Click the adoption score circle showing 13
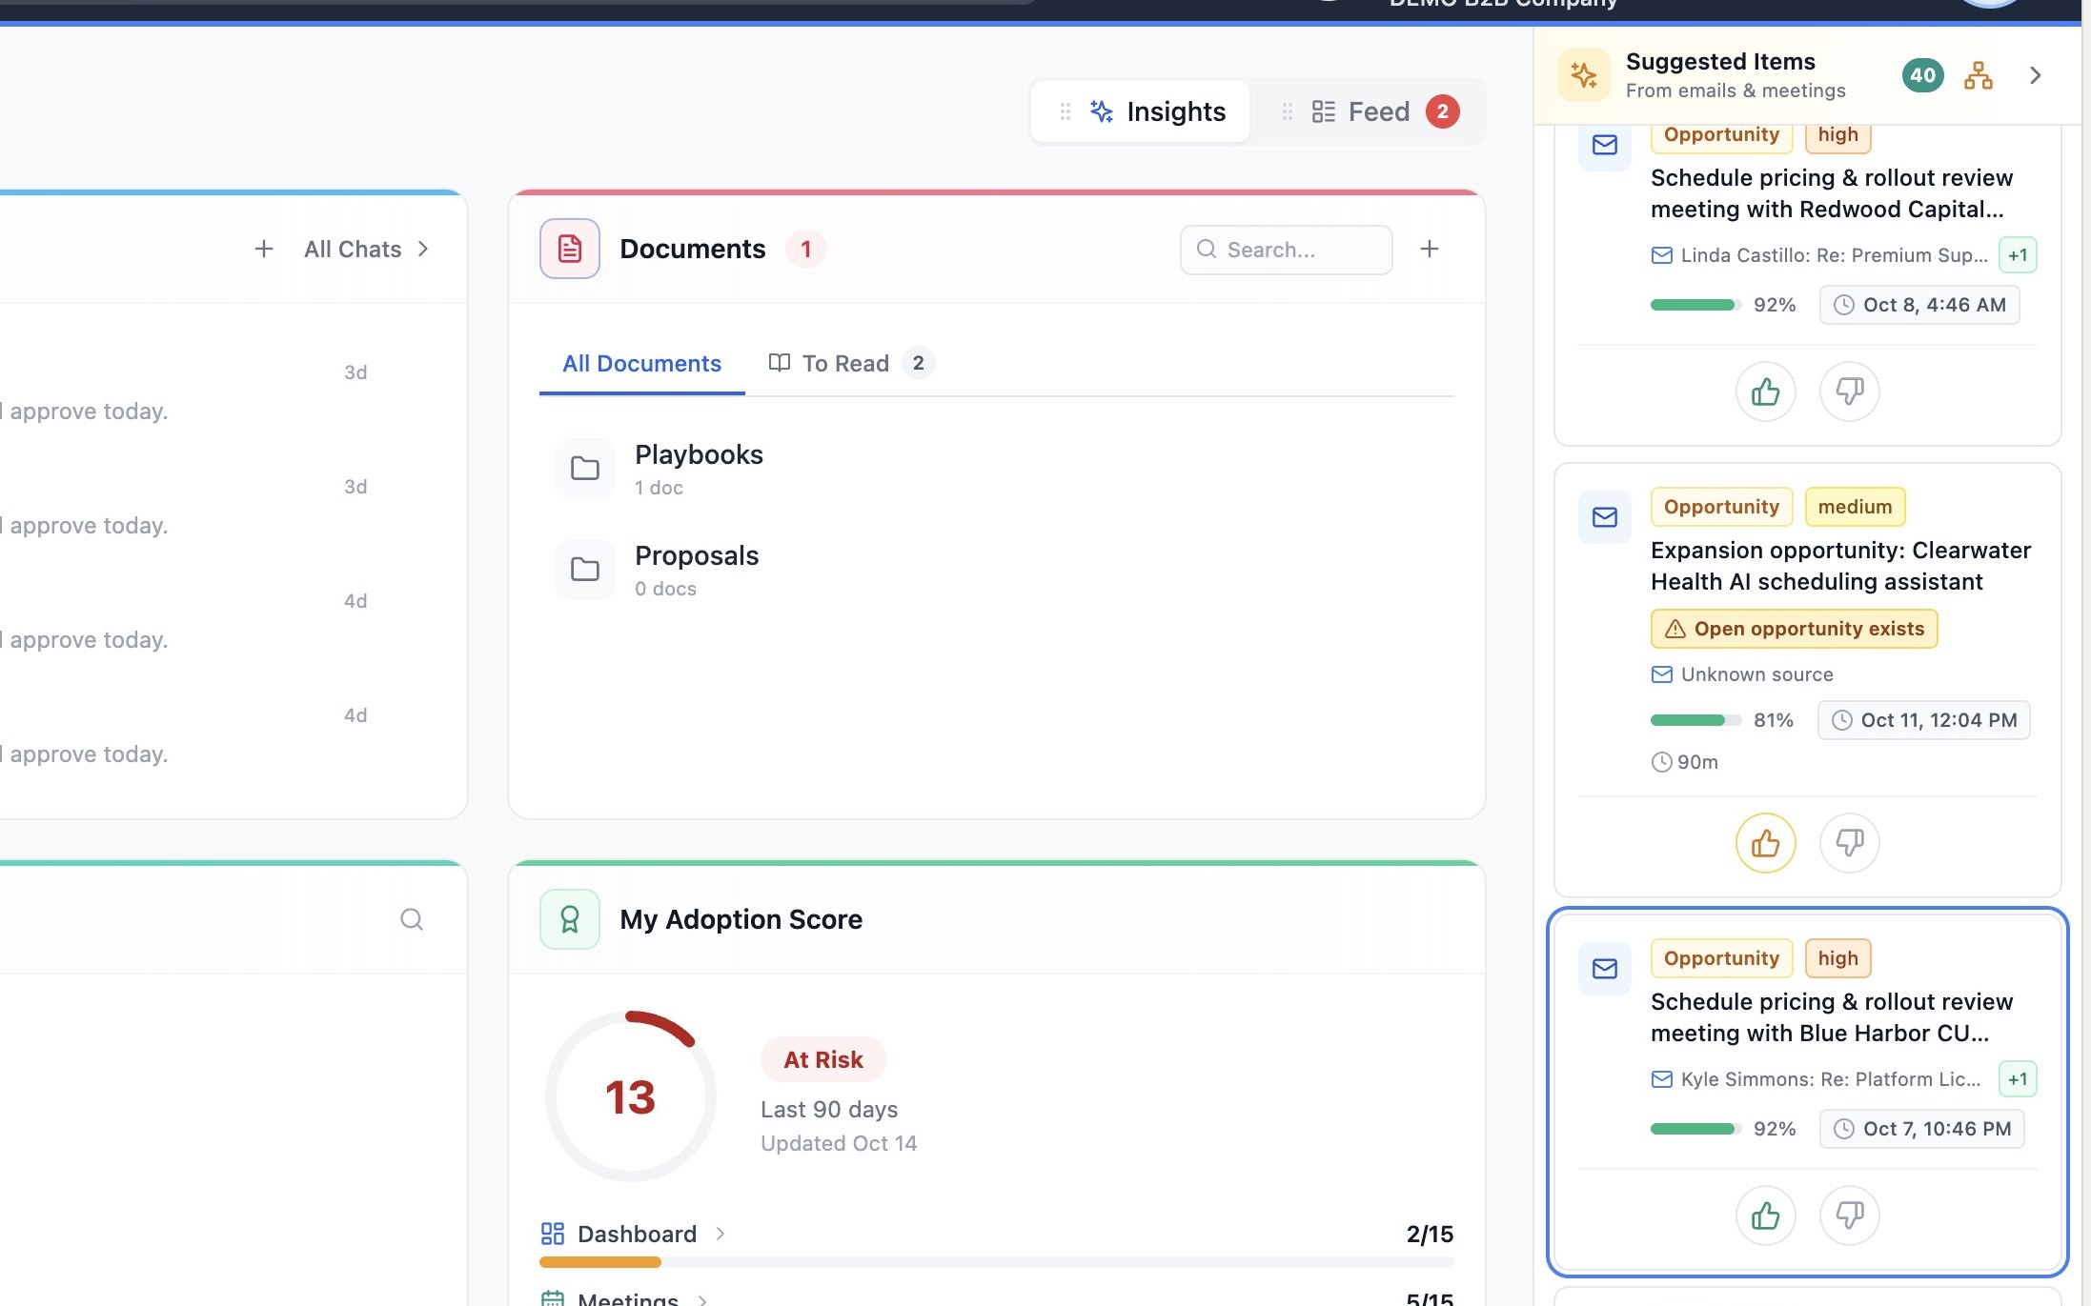The image size is (2091, 1306). pyautogui.click(x=631, y=1096)
